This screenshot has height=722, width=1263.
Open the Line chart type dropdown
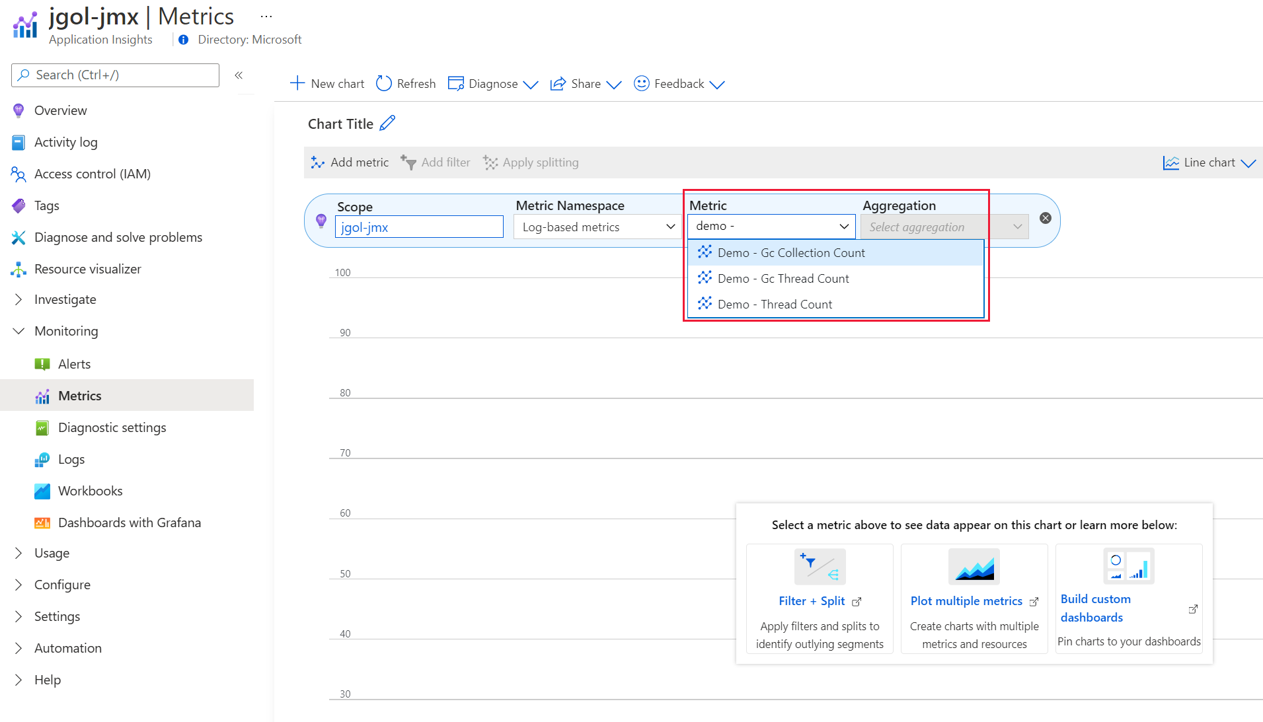(x=1209, y=162)
